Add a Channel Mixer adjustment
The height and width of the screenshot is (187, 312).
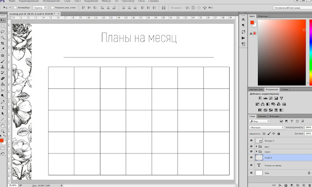(x=278, y=104)
